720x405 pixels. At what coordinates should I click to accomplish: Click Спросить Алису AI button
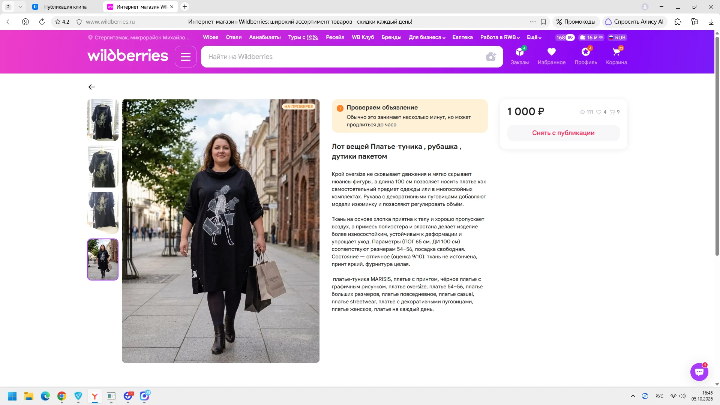pos(634,22)
